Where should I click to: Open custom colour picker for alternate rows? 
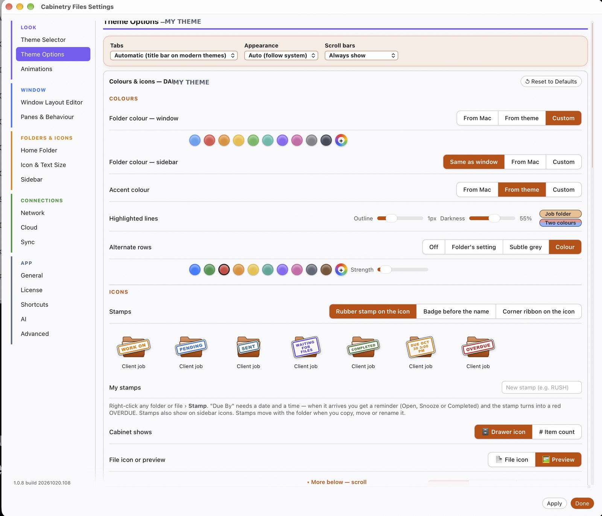pyautogui.click(x=341, y=270)
